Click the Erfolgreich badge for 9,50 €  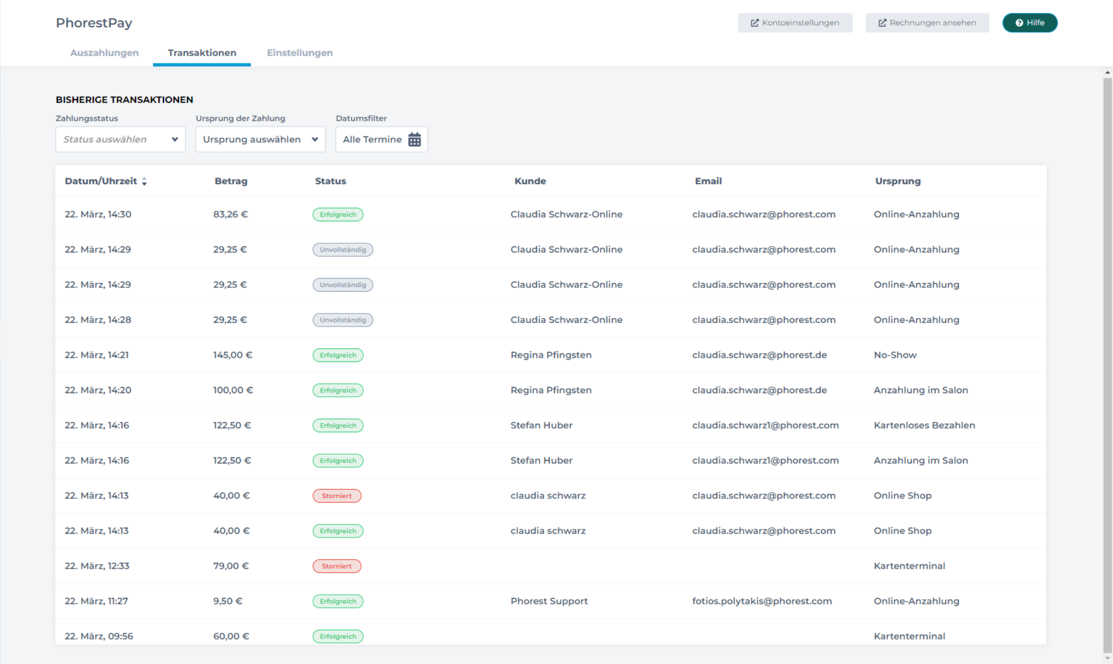point(338,601)
